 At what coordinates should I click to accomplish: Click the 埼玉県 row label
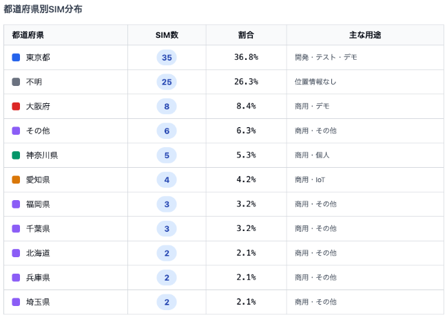38,302
